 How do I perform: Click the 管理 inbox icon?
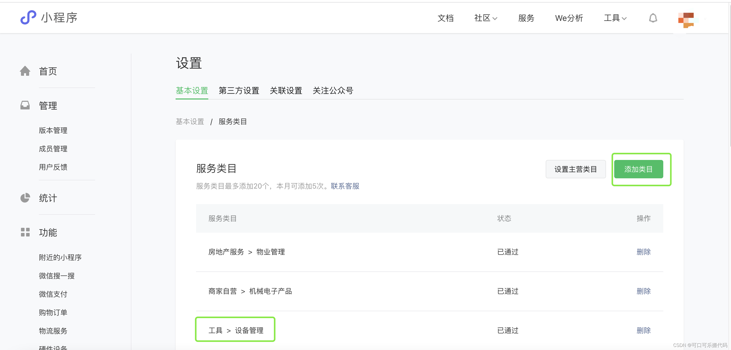(25, 105)
